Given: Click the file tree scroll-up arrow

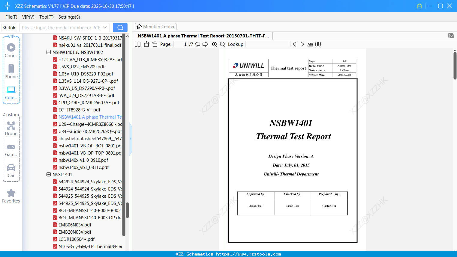Looking at the screenshot, I should [127, 36].
